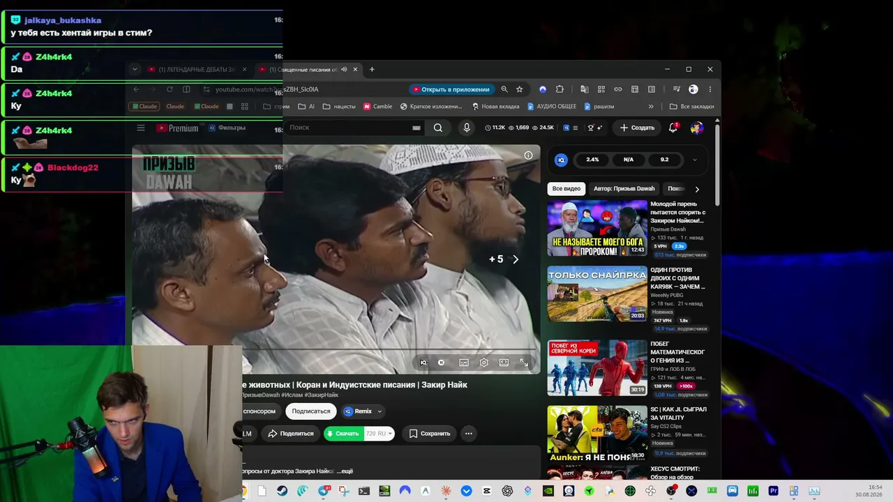This screenshot has width=893, height=502.
Task: Open the АУДИО ОБЩЕЕ bookmark
Action: tap(552, 107)
